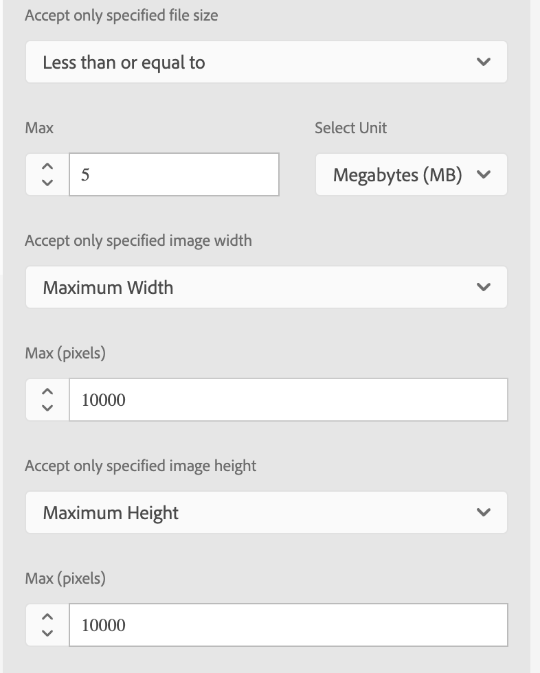Click the 'Select Unit' label
The width and height of the screenshot is (540, 673).
pyautogui.click(x=350, y=128)
